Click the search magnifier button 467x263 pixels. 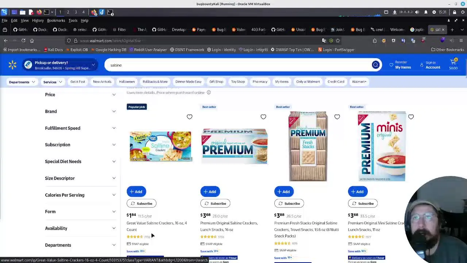tap(375, 65)
